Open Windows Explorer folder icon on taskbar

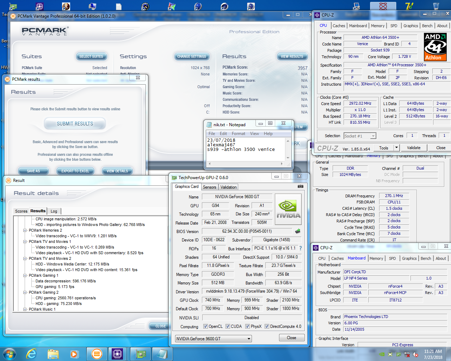pyautogui.click(x=53, y=354)
